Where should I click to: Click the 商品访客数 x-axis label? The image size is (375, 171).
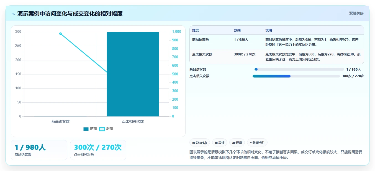60,121
